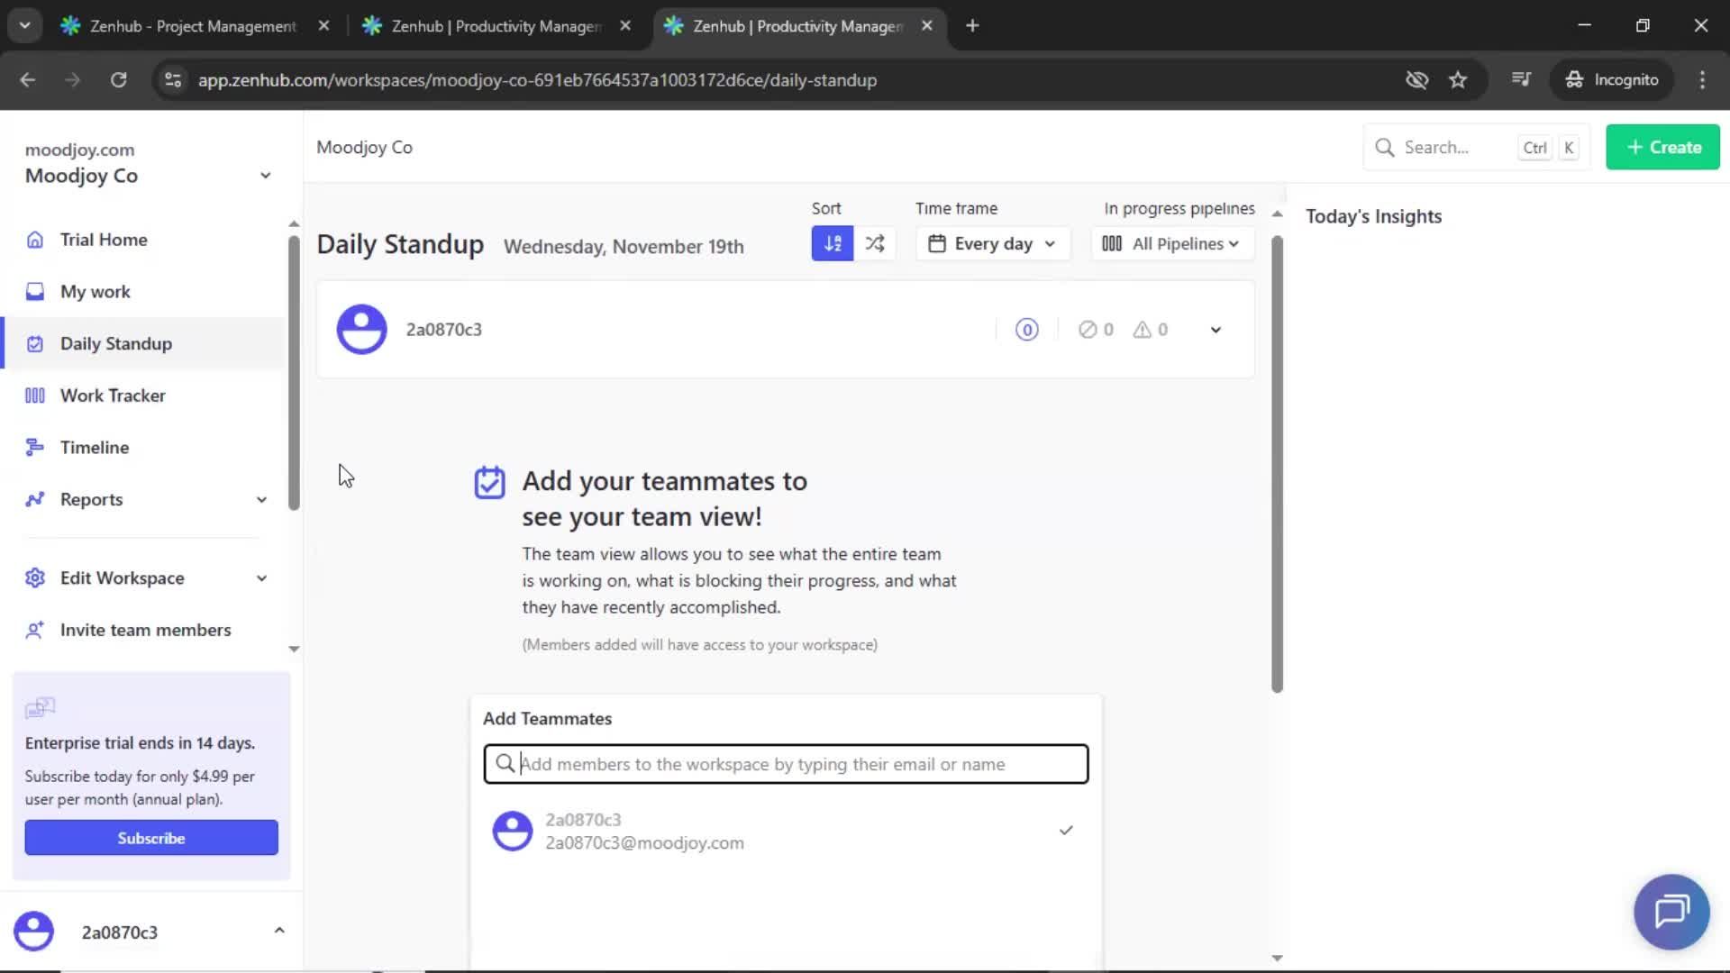Image resolution: width=1730 pixels, height=973 pixels.
Task: Click the warning counter icon on the standup card
Action: (x=1143, y=329)
